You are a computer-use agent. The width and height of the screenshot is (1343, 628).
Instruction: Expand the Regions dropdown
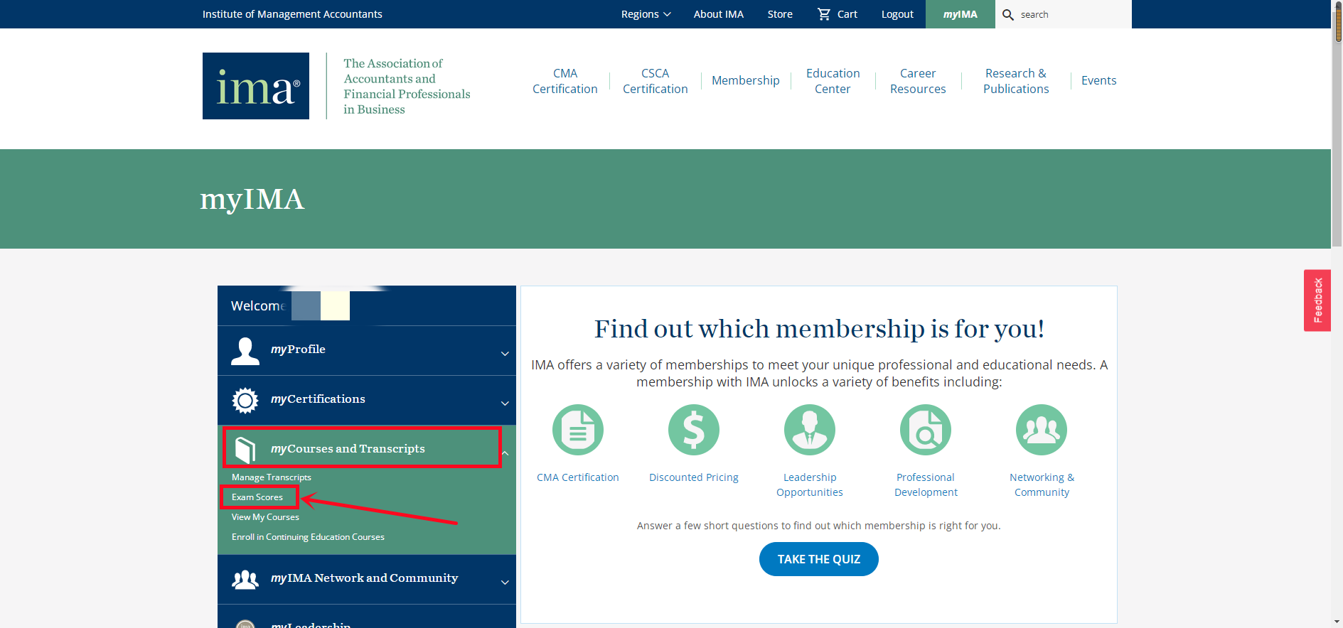point(646,14)
